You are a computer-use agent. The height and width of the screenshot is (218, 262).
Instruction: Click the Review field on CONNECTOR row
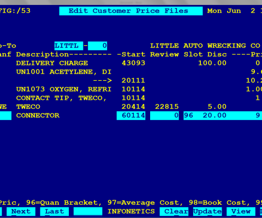(164, 116)
